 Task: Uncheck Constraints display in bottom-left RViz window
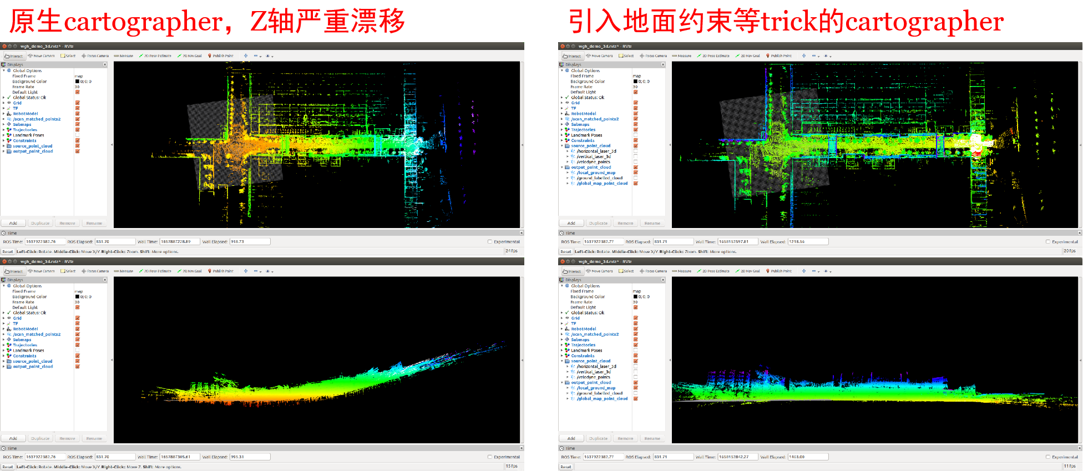(78, 356)
